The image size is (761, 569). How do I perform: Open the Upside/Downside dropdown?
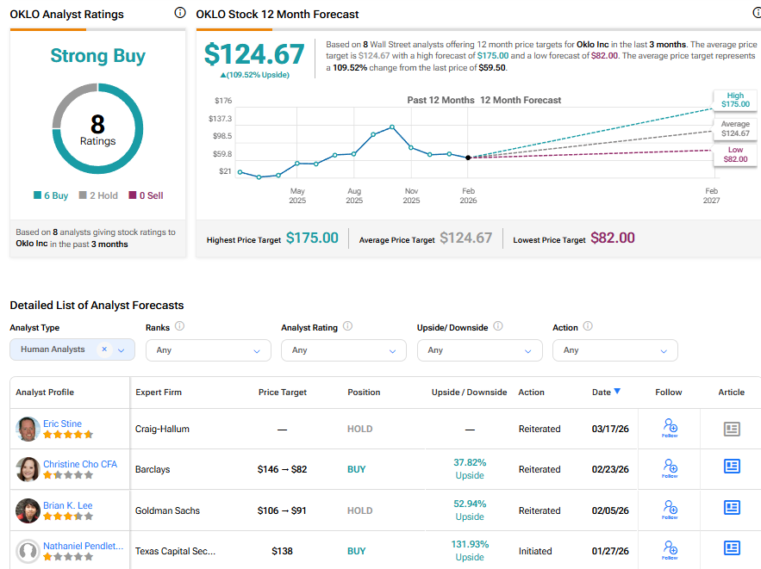click(479, 350)
